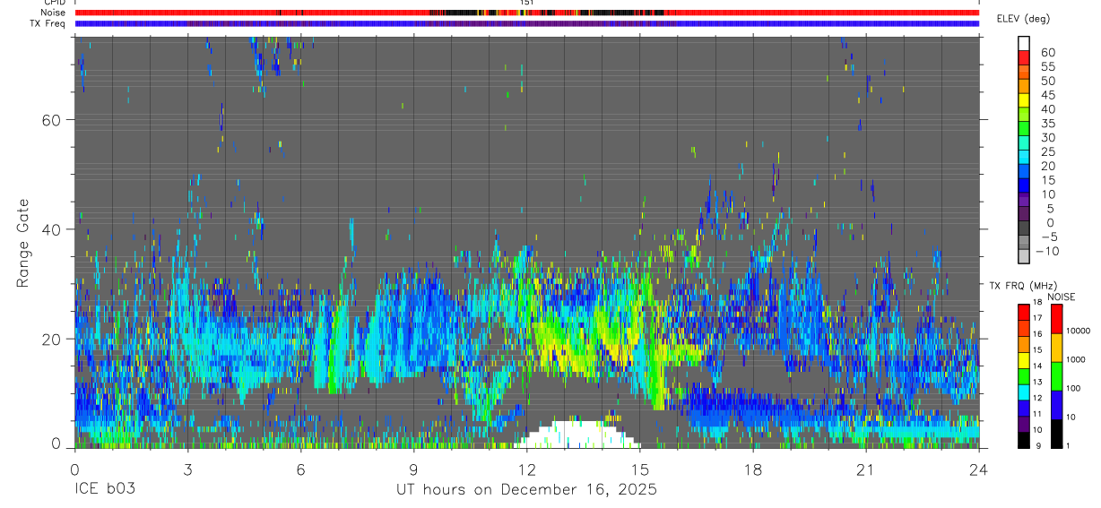Image resolution: width=1101 pixels, height=508 pixels.
Task: Click the '45' label on ELEV colorbar
Action: pos(1047,95)
